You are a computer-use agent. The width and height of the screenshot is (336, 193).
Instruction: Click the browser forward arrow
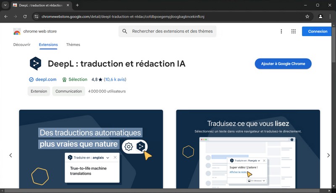[x=15, y=16]
